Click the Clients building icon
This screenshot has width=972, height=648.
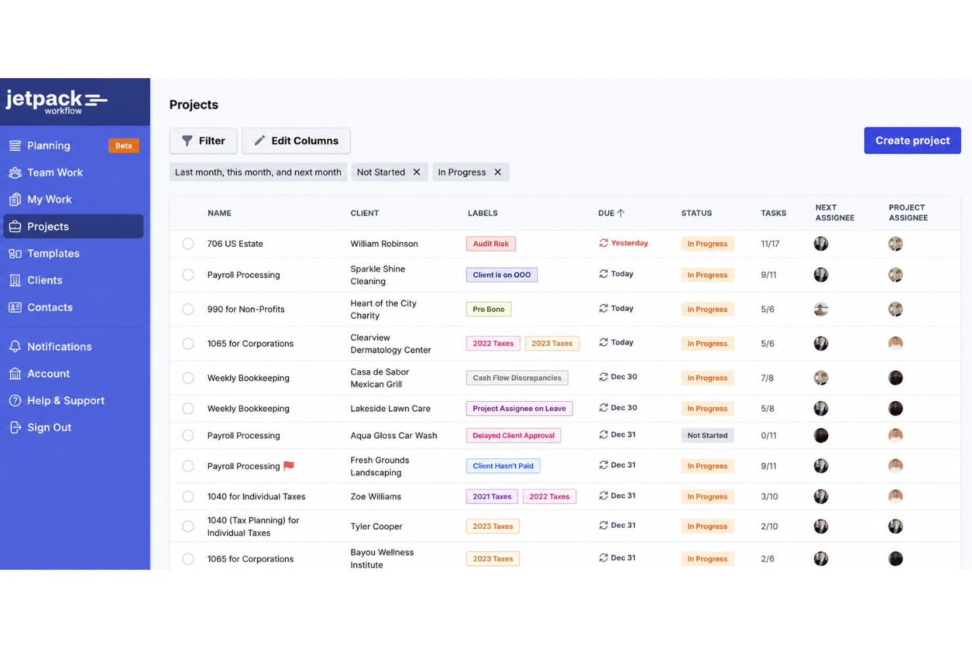15,280
